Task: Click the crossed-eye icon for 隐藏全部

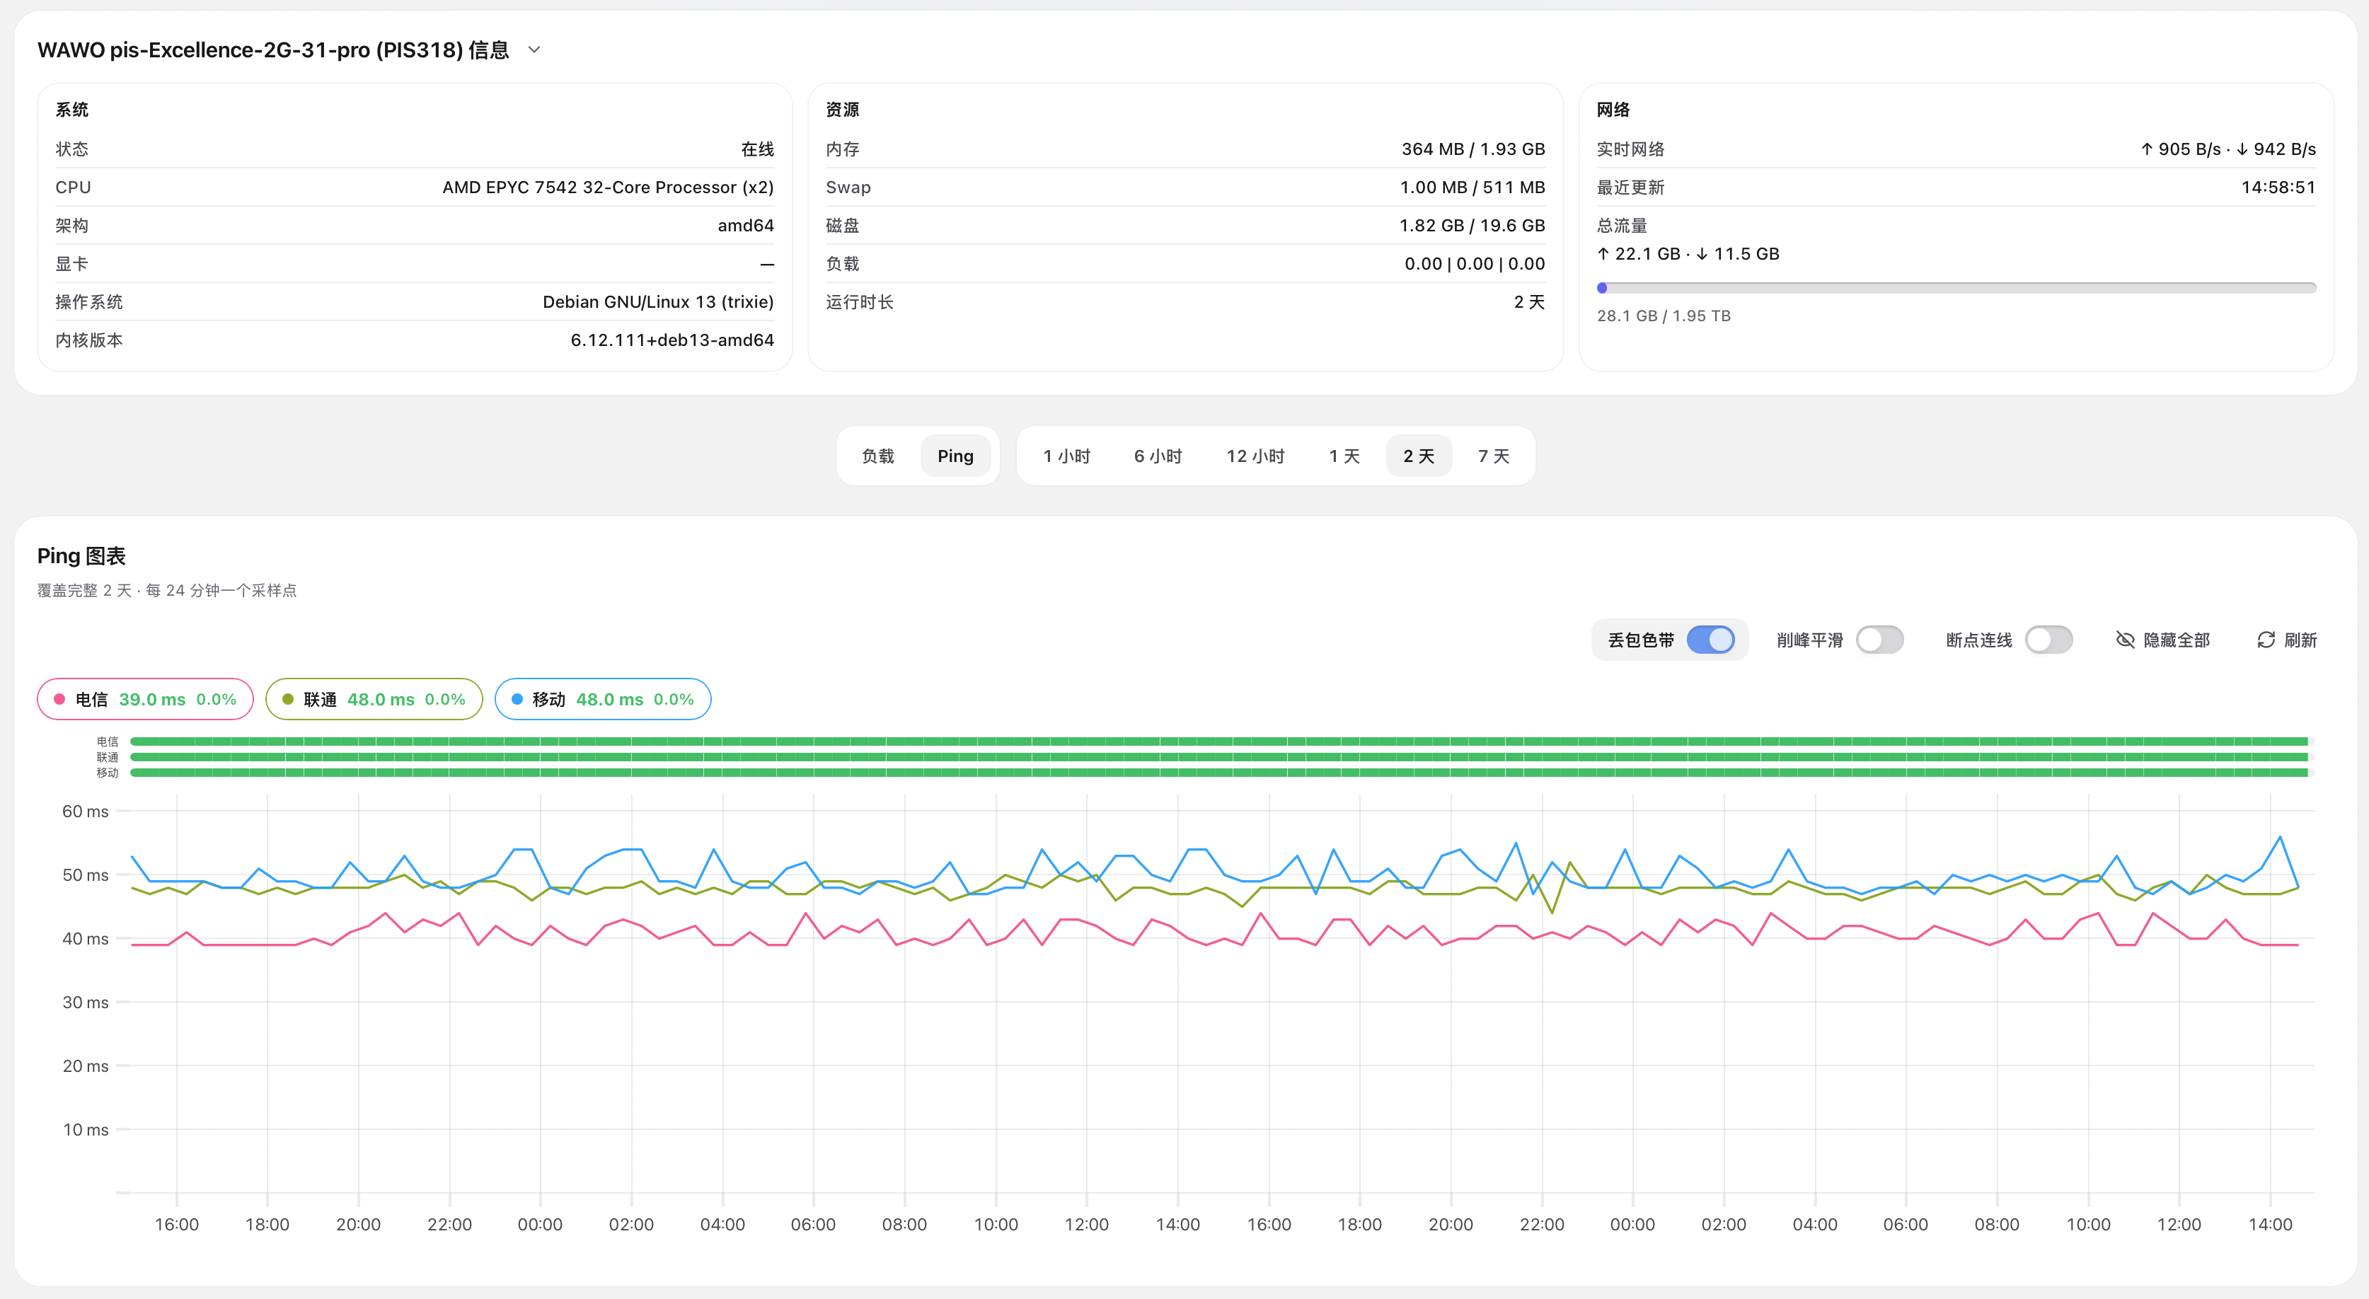Action: coord(2126,640)
